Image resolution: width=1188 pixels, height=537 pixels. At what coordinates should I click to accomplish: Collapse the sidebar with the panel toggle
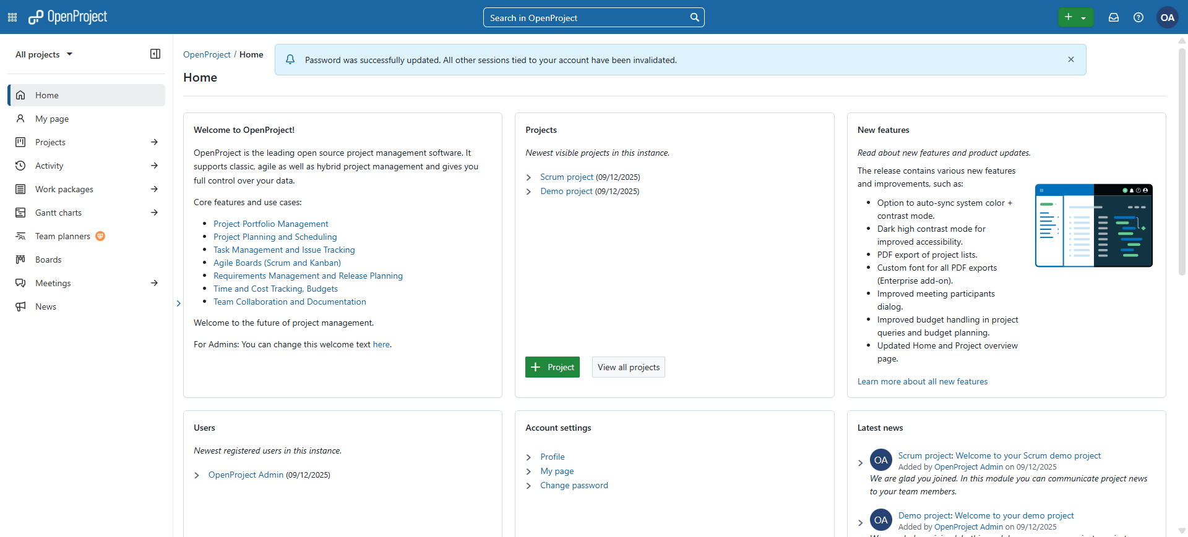pos(155,54)
